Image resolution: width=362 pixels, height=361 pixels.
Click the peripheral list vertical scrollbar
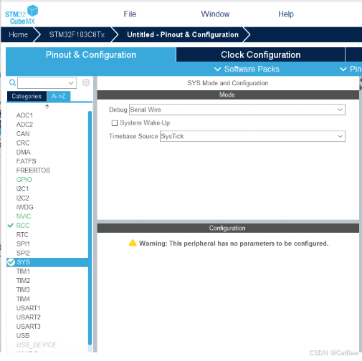click(x=90, y=228)
